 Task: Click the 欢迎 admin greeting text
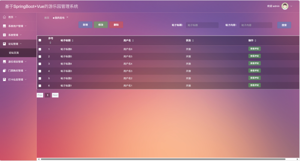273,6
